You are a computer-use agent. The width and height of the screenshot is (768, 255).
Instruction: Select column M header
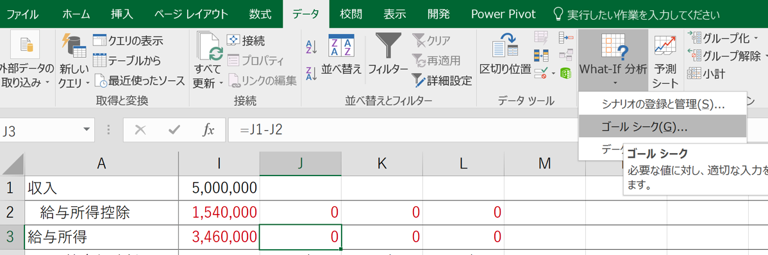pyautogui.click(x=545, y=164)
